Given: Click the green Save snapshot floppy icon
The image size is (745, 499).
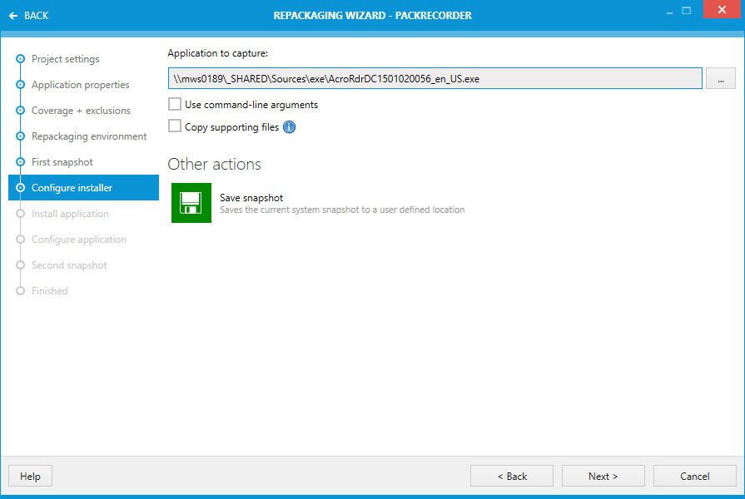Looking at the screenshot, I should [191, 203].
